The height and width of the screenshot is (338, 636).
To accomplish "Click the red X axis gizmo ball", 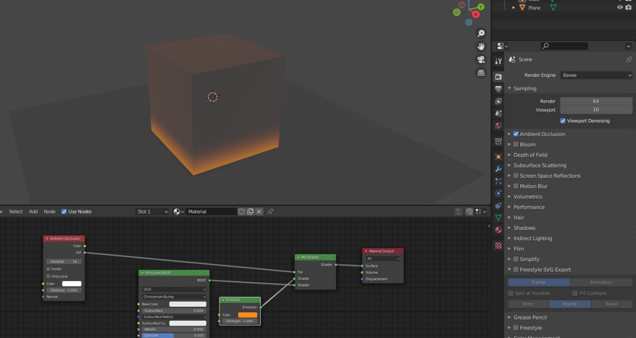I will coord(476,14).
